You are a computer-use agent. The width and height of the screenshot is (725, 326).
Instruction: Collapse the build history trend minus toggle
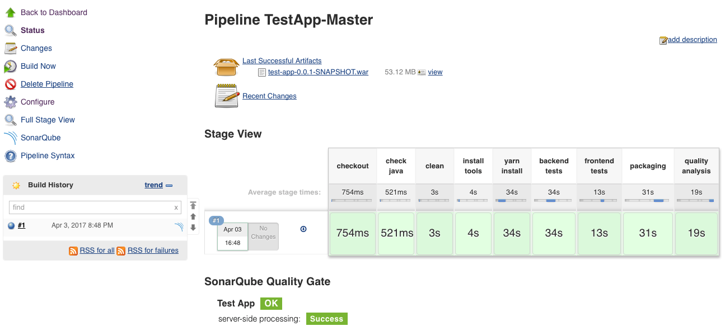pos(169,185)
